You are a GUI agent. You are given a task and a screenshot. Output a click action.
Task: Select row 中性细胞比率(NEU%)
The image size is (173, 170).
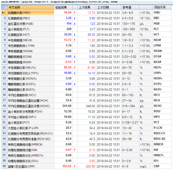tap(86, 67)
